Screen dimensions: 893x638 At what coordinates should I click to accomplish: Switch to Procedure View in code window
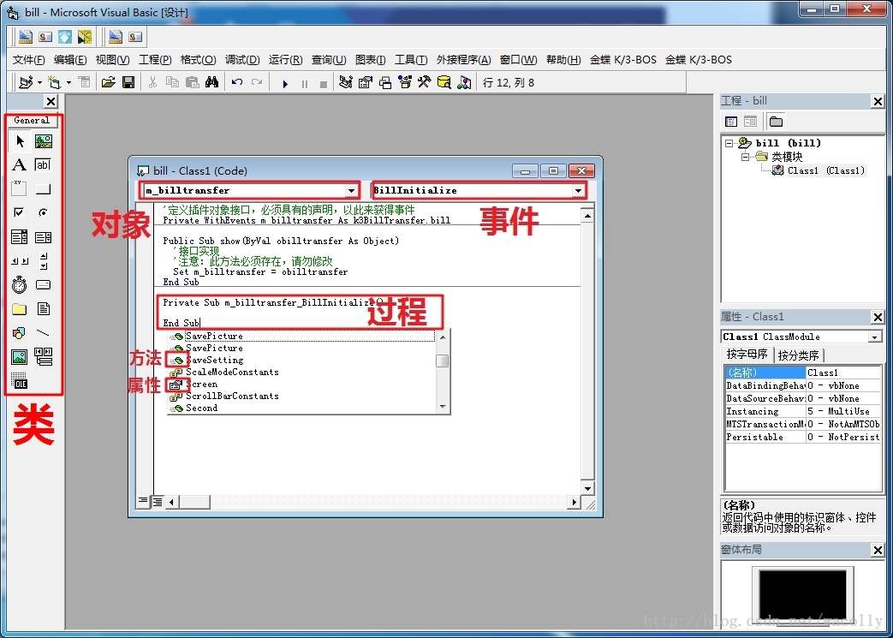(x=143, y=501)
